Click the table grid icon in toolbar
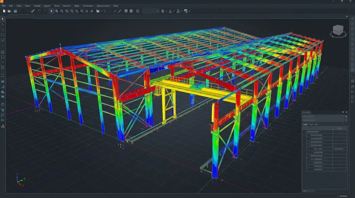 pyautogui.click(x=126, y=11)
